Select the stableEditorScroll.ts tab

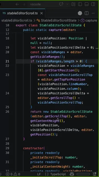click(x=23, y=13)
